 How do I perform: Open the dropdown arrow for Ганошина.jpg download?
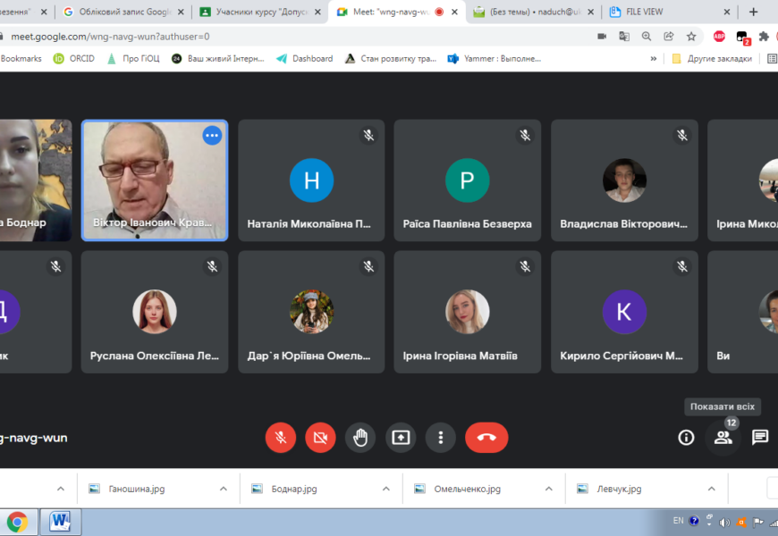pyautogui.click(x=224, y=490)
